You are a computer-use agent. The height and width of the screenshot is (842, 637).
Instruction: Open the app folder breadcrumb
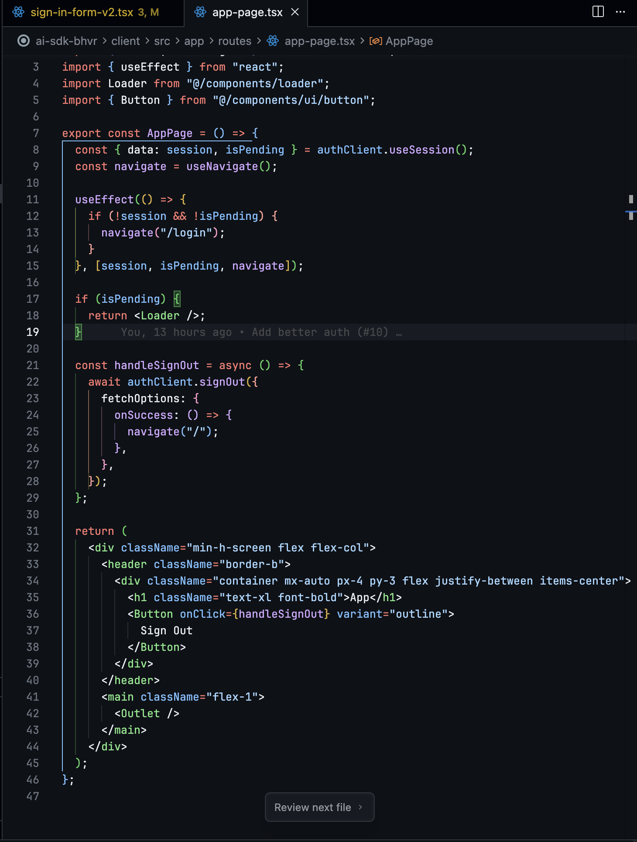(194, 41)
